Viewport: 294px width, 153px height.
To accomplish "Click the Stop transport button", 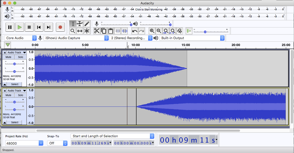I will [x=29, y=27].
